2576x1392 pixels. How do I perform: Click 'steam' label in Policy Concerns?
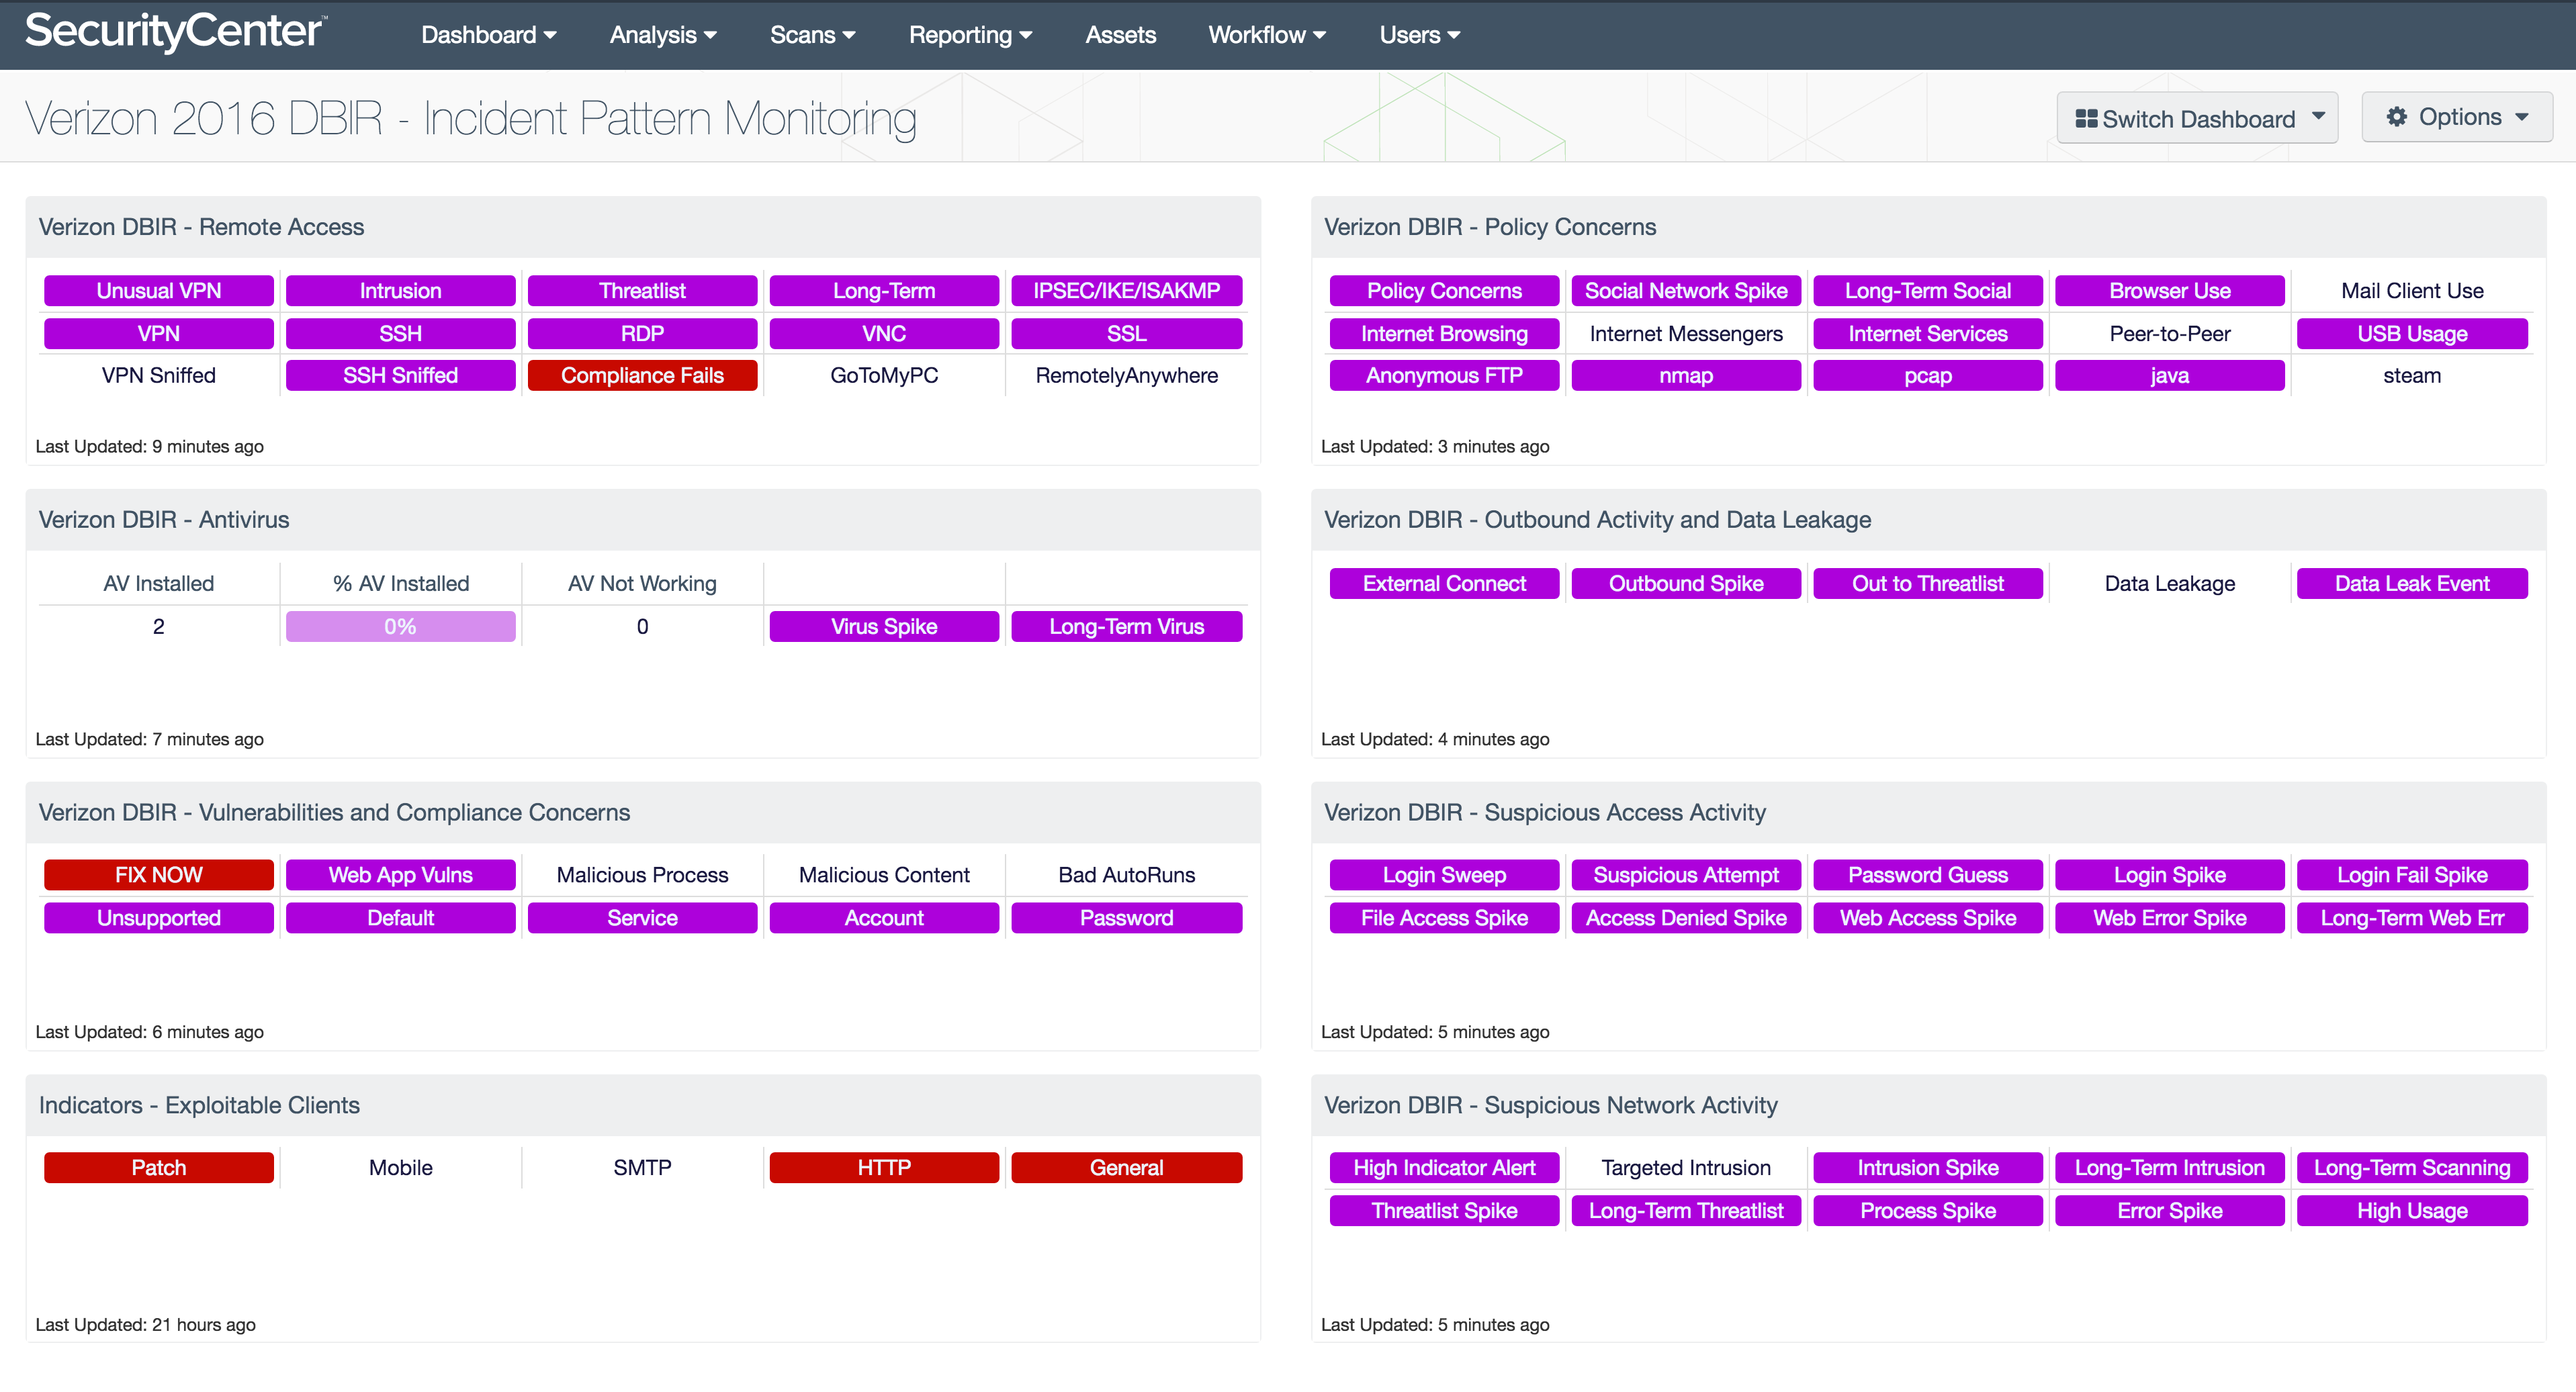(x=2413, y=376)
